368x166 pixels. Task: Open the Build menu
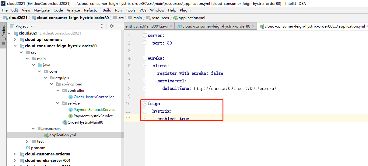[x=107, y=10]
